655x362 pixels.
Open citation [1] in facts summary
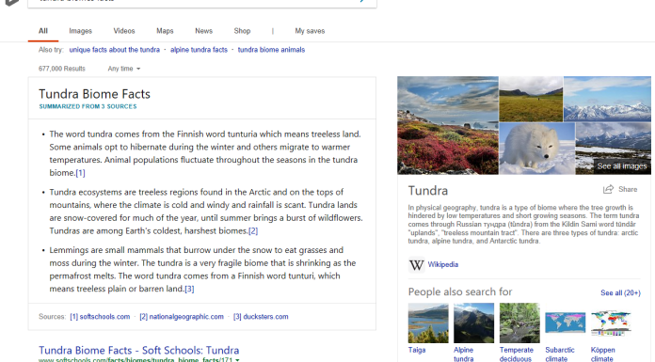[80, 173]
